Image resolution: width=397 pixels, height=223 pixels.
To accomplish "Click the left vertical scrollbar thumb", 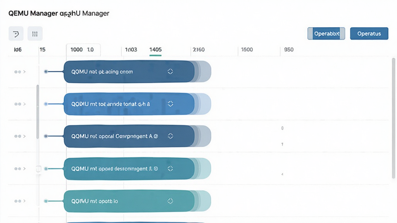I will [38, 112].
